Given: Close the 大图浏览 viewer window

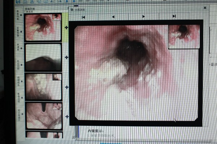Looking at the screenshot, I should click(205, 8).
